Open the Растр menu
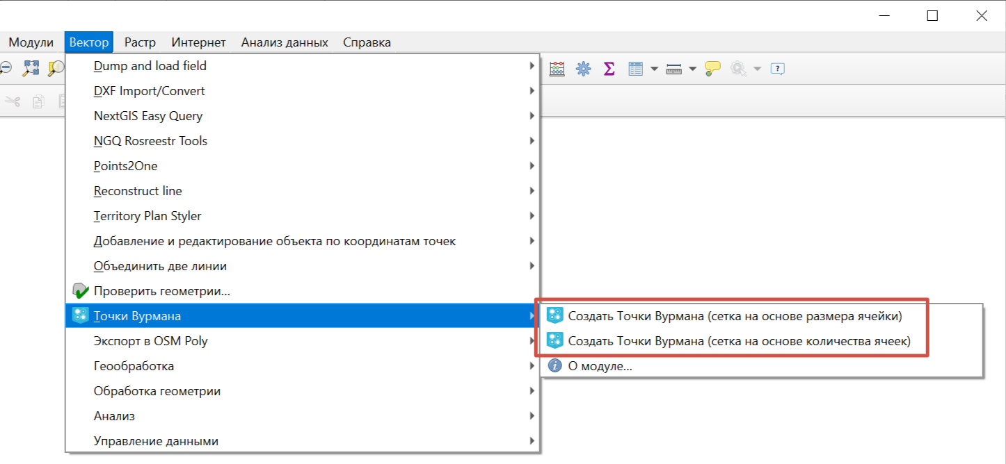 140,42
